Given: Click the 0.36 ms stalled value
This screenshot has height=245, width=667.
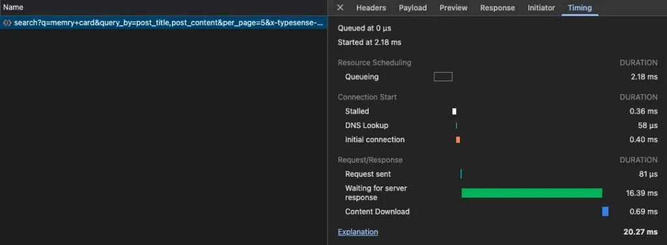Looking at the screenshot, I should [644, 111].
